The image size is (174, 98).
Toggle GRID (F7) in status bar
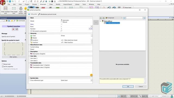122,96
